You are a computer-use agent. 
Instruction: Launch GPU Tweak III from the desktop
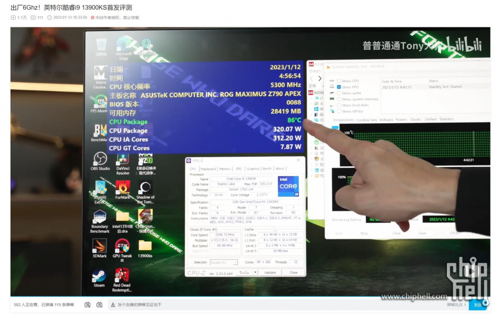coord(122,250)
